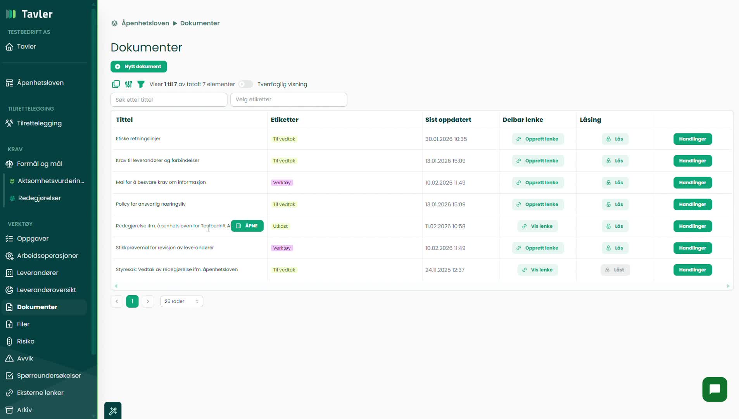The width and height of the screenshot is (739, 419).
Task: Open the 25 rader rows dropdown
Action: pos(181,301)
